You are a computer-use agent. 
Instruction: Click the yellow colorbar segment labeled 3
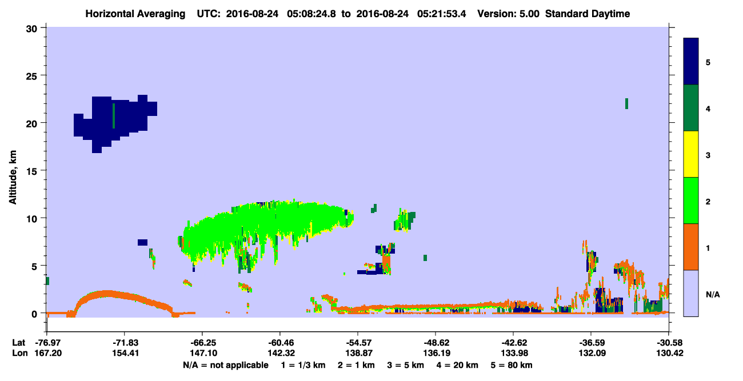tap(691, 154)
